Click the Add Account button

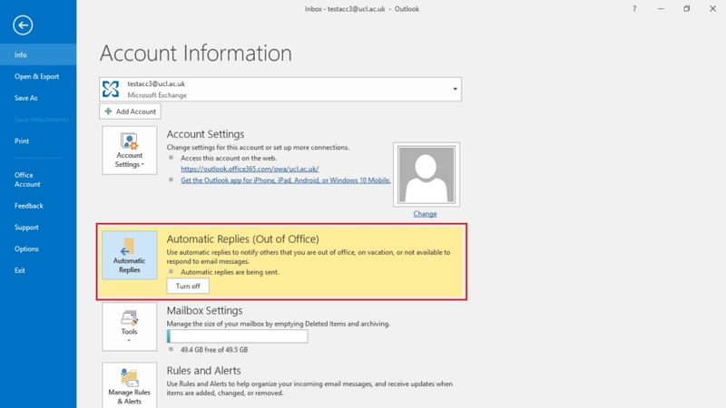(x=130, y=112)
